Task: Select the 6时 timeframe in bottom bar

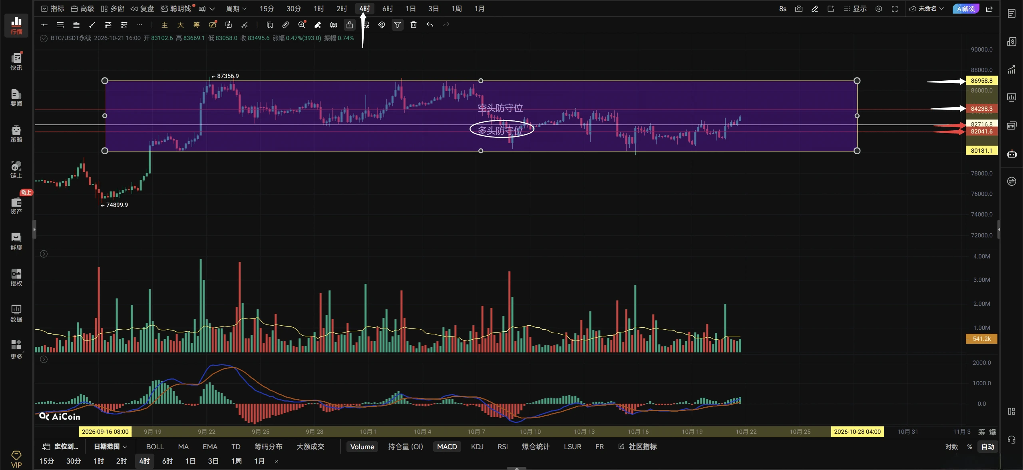Action: tap(167, 461)
